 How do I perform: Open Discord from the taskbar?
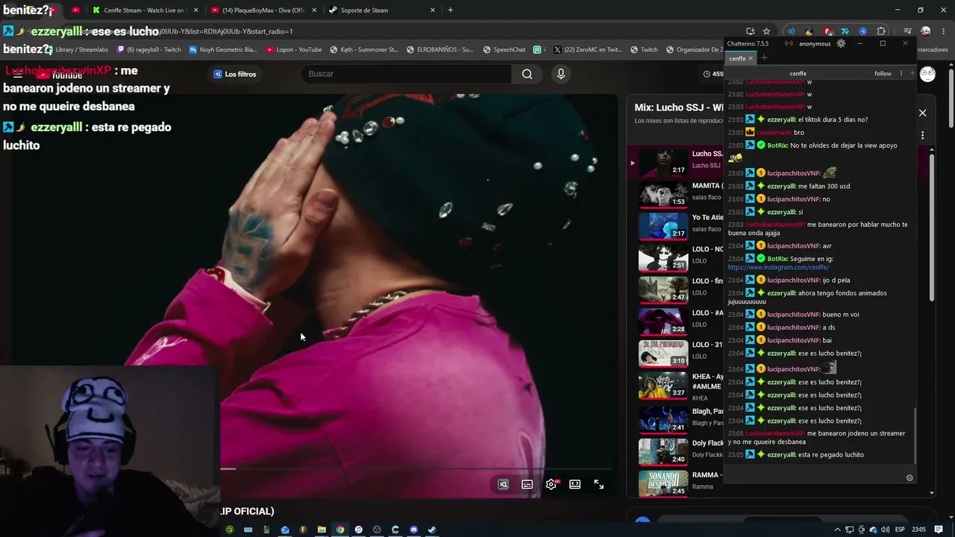tap(413, 530)
